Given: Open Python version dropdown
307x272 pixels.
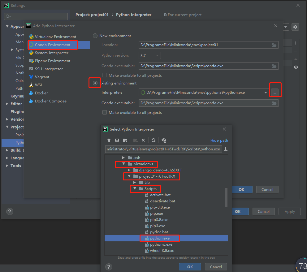Looking at the screenshot, I should (149, 55).
